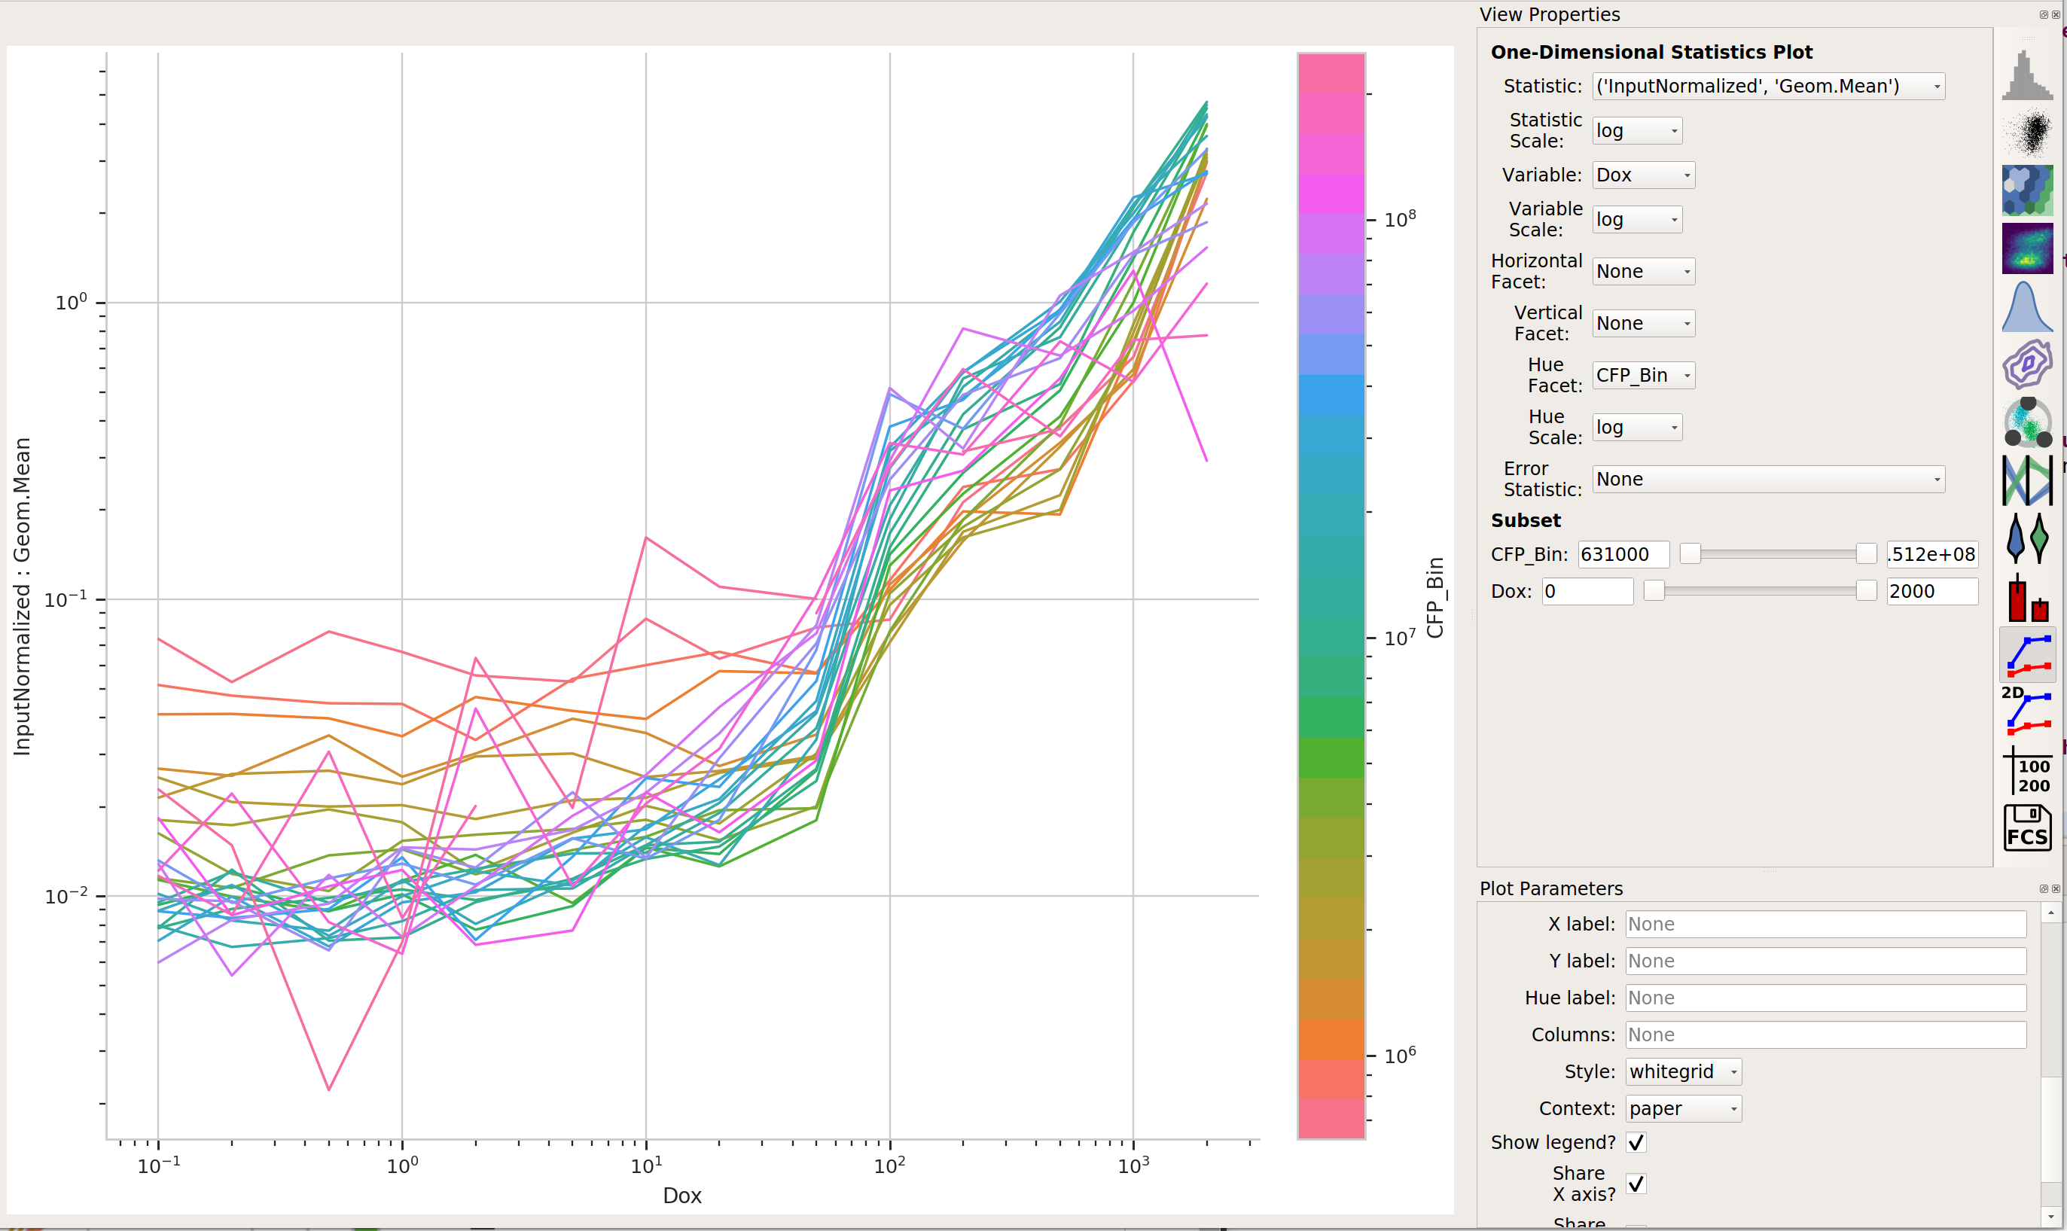This screenshot has height=1231, width=2067.
Task: Open the Error Statistic dropdown
Action: click(x=1768, y=480)
